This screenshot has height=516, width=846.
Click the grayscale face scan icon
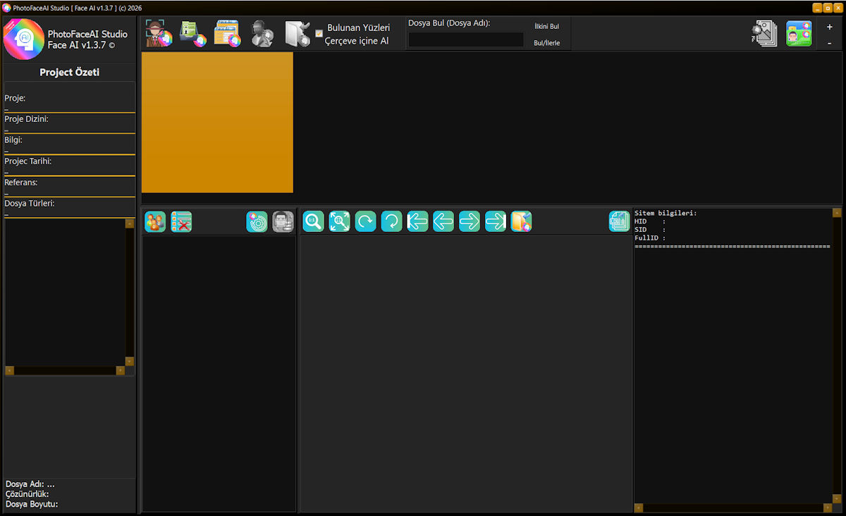point(283,221)
